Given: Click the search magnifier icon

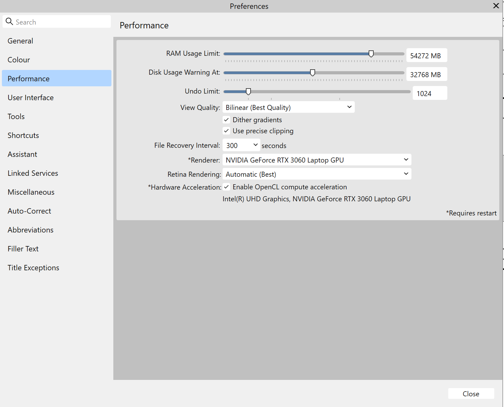Looking at the screenshot, I should pyautogui.click(x=9, y=22).
